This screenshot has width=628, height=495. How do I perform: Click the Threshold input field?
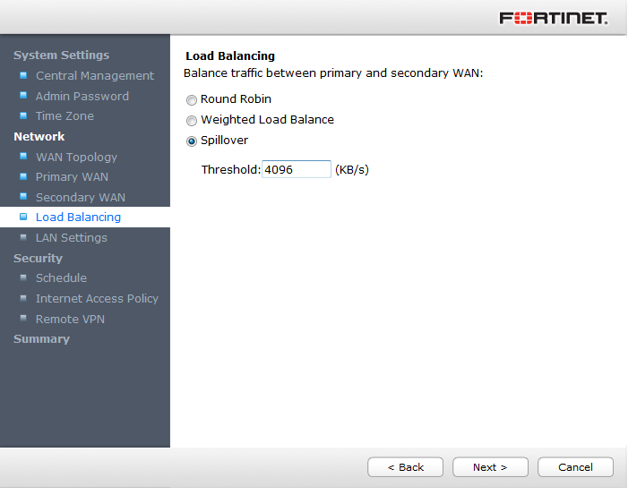[296, 169]
